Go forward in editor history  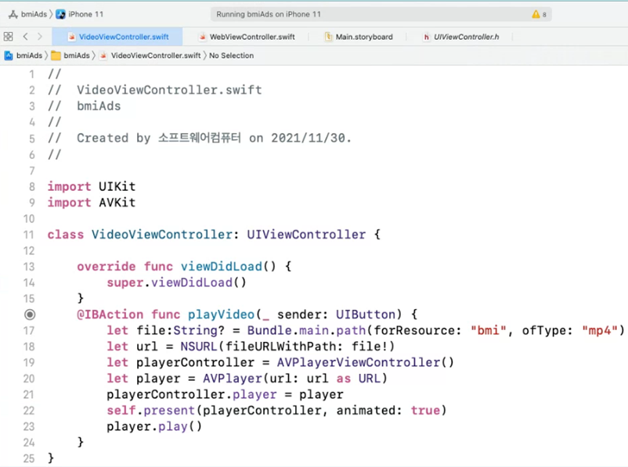(40, 37)
